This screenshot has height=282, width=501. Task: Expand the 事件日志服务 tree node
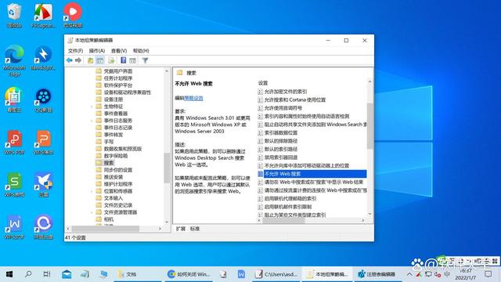click(x=92, y=121)
